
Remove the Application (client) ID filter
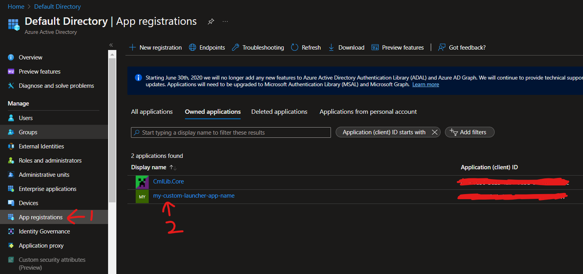434,132
